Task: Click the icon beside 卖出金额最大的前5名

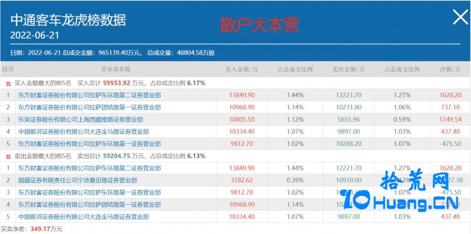Action: (x=8, y=156)
